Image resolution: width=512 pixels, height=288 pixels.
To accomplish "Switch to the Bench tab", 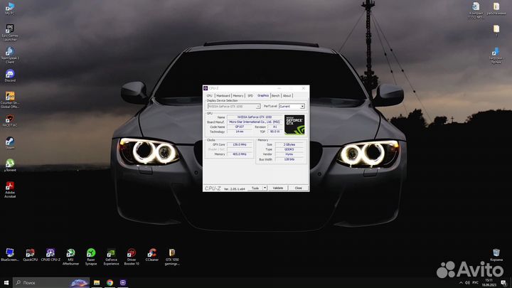I will point(276,96).
